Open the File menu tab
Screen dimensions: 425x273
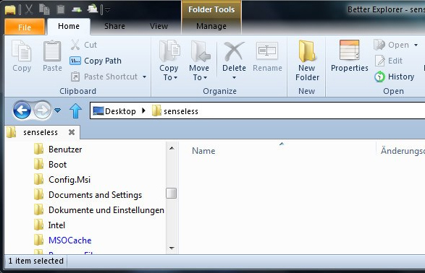[x=25, y=27]
